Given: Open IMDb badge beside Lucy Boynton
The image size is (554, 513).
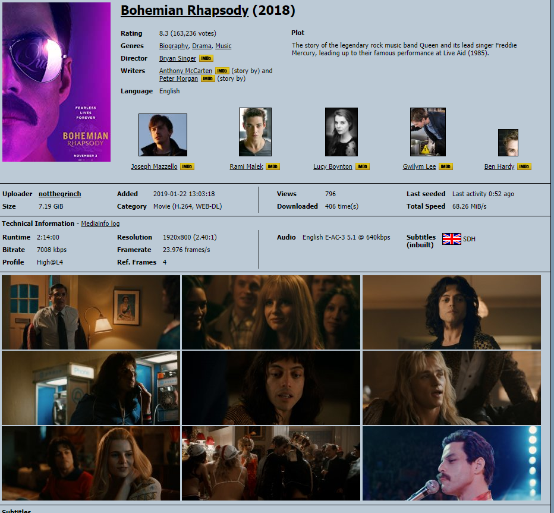Looking at the screenshot, I should 363,166.
